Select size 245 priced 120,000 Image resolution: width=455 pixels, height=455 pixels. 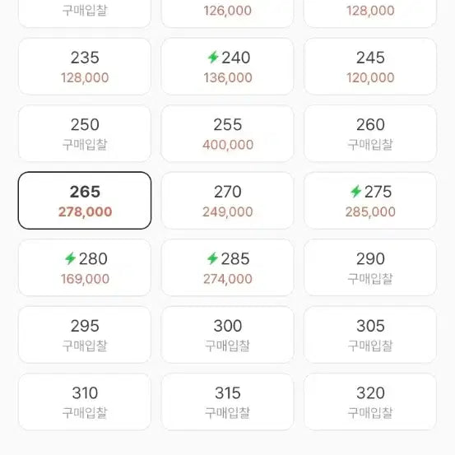pos(370,67)
